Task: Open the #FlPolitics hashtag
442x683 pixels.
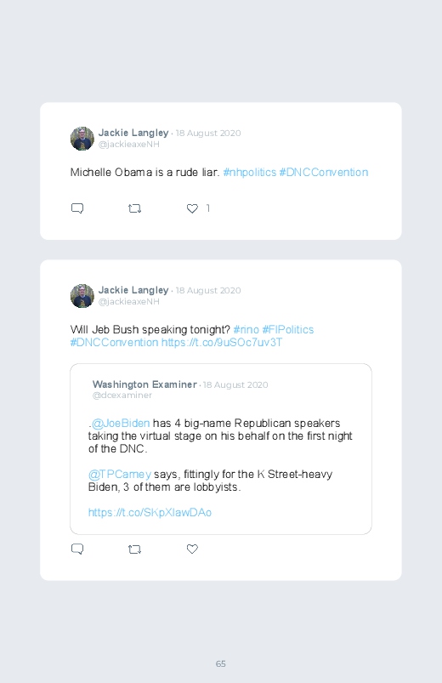Action: tap(288, 330)
